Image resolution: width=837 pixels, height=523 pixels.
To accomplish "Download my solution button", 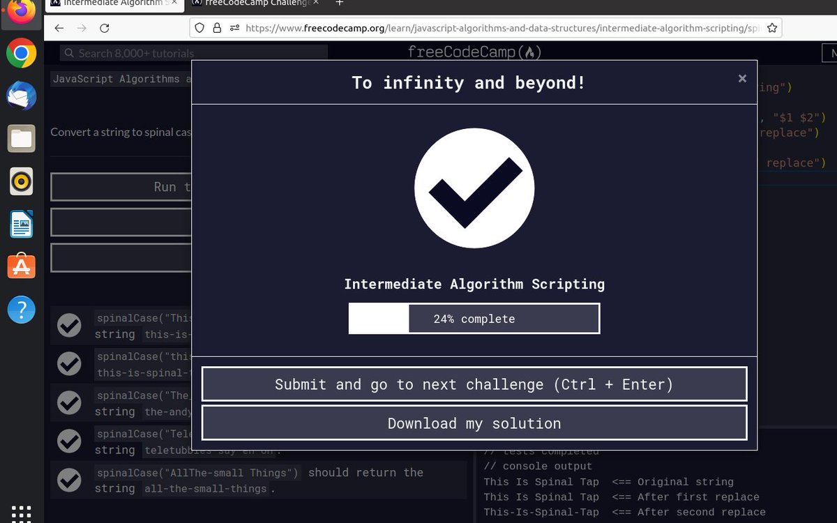I will [x=474, y=423].
